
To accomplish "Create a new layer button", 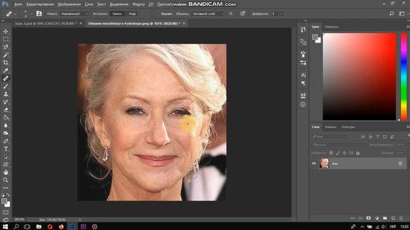I will click(x=393, y=218).
